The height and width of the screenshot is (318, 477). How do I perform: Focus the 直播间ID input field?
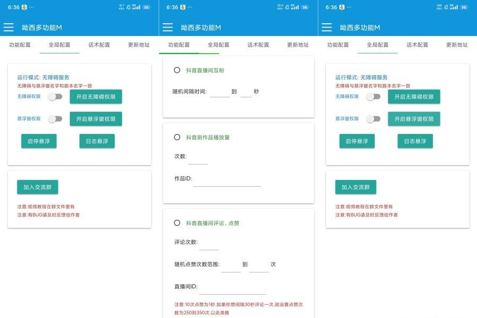click(233, 289)
